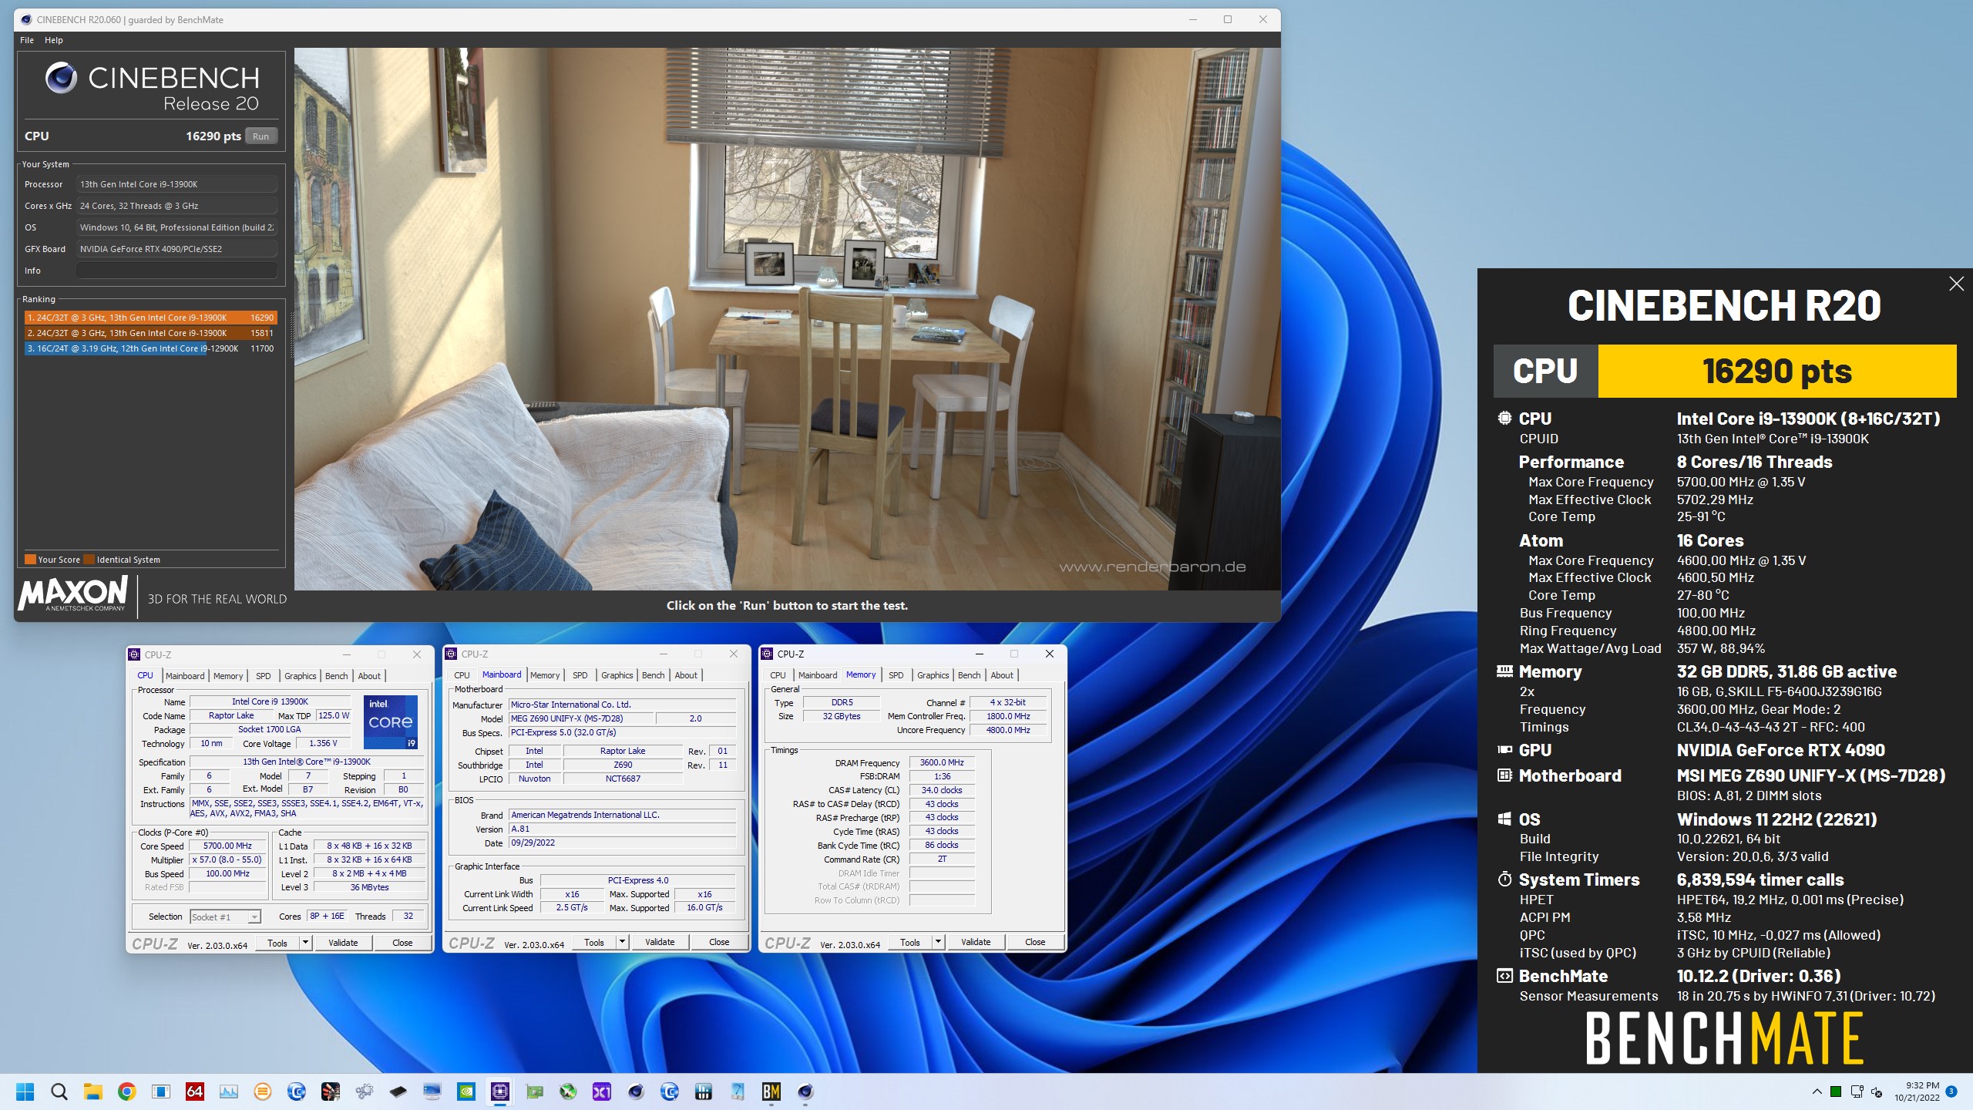
Task: Click Close button in left CPU-Z window
Action: [x=402, y=943]
